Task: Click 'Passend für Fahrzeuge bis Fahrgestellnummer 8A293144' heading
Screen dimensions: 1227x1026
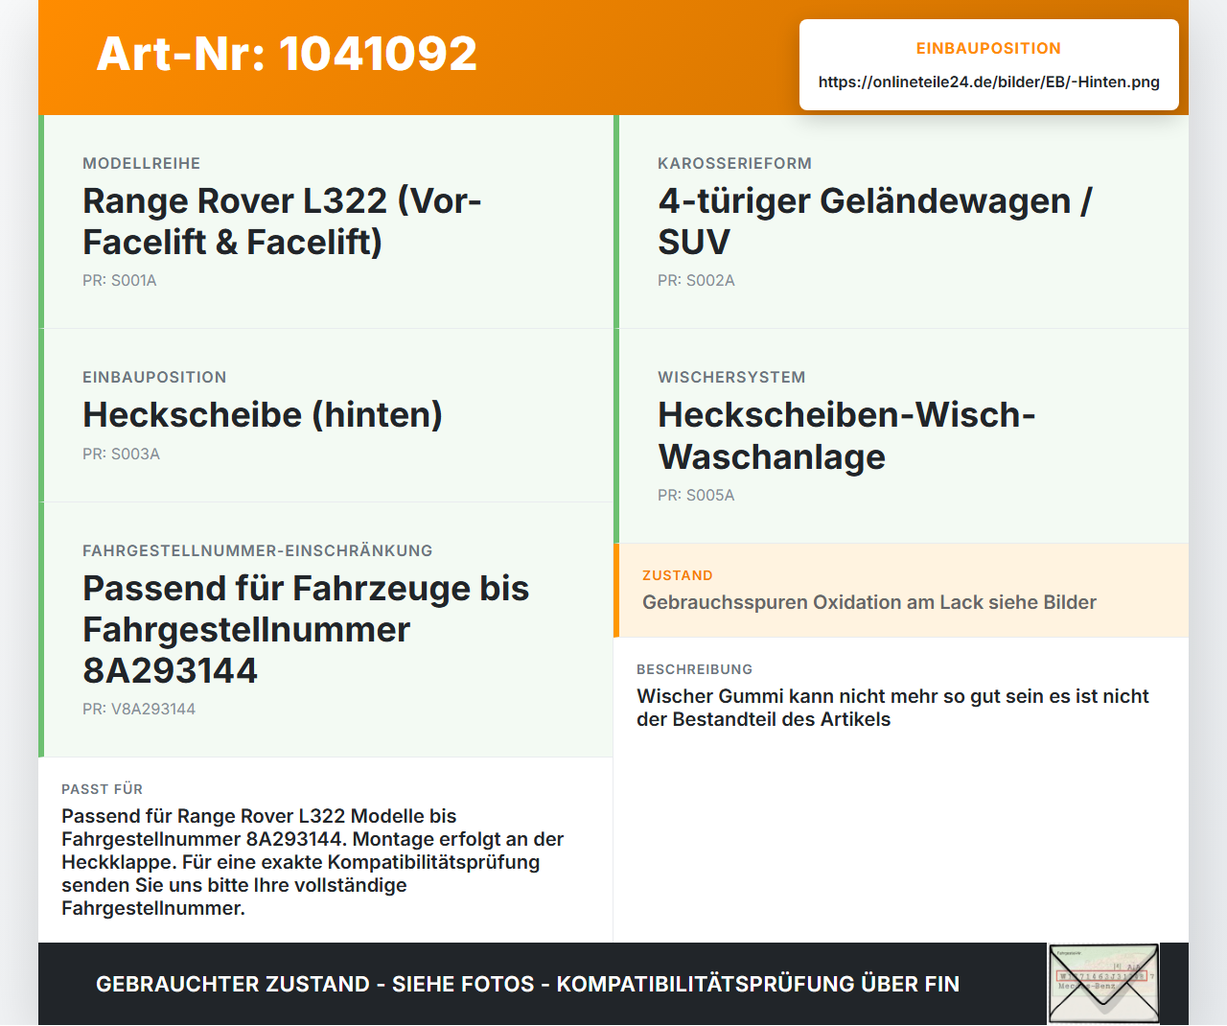Action: coord(306,629)
